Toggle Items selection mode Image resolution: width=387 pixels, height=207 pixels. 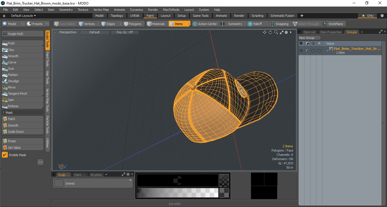coord(179,24)
